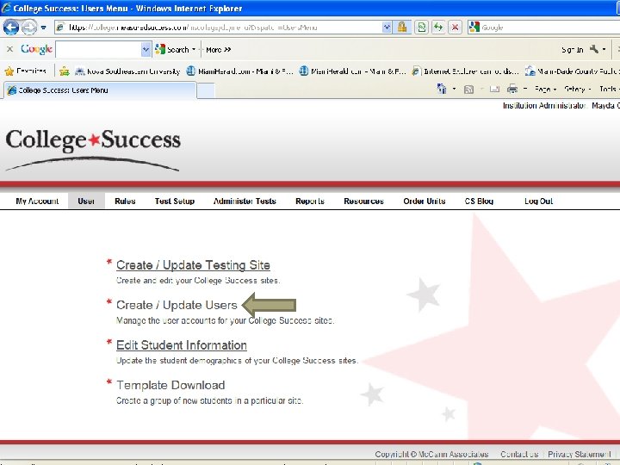Open the Internet Explorer cannot display favorite

[x=465, y=71]
